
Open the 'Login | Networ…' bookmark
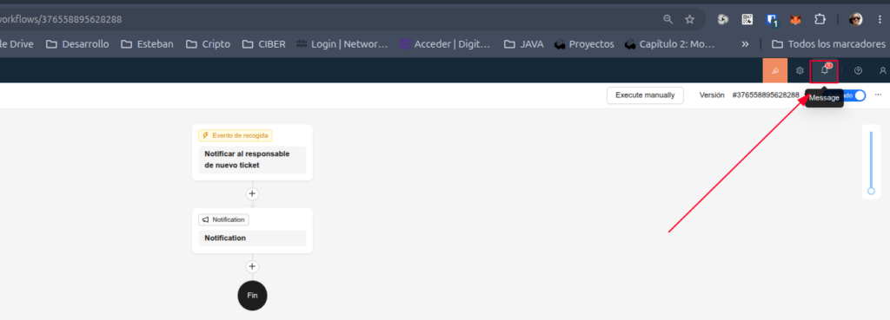pyautogui.click(x=342, y=44)
